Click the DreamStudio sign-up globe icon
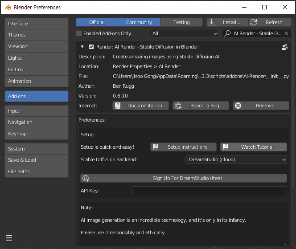The image size is (296, 249). tap(86, 178)
